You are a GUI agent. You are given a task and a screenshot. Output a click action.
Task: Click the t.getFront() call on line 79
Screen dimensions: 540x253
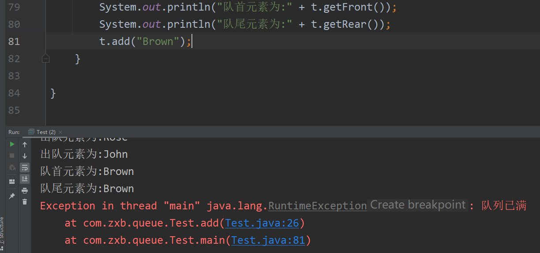348,7
